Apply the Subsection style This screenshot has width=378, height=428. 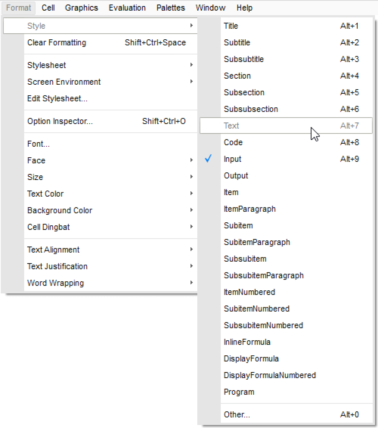pyautogui.click(x=244, y=93)
